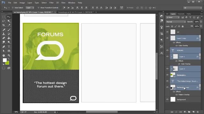Viewport: 204px width, 114px height.
Task: Collapse effects on Layer 1 copy
Action: pos(200,38)
